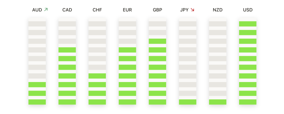
Task: Click the red down arrow beside JPY
Action: click(192, 10)
